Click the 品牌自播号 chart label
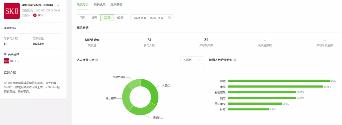This screenshot has height=125, width=342. pyautogui.click(x=119, y=77)
